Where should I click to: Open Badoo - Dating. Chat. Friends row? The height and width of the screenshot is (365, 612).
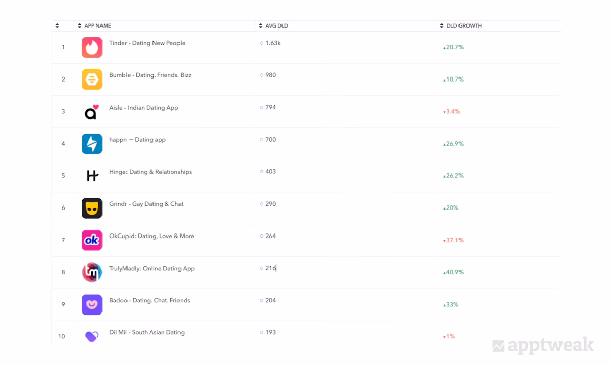(x=149, y=301)
